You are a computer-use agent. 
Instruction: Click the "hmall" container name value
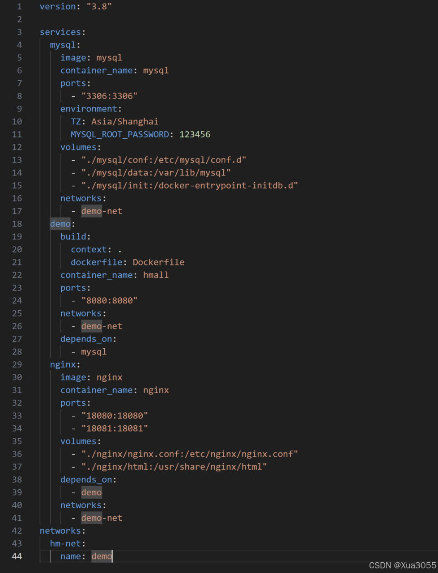tap(156, 275)
